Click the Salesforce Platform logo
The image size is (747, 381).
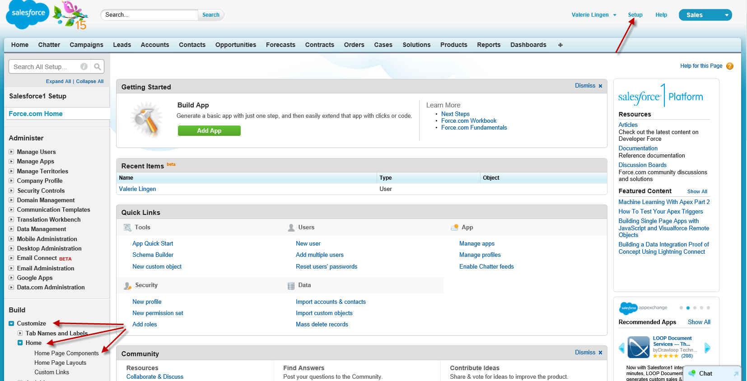(661, 95)
